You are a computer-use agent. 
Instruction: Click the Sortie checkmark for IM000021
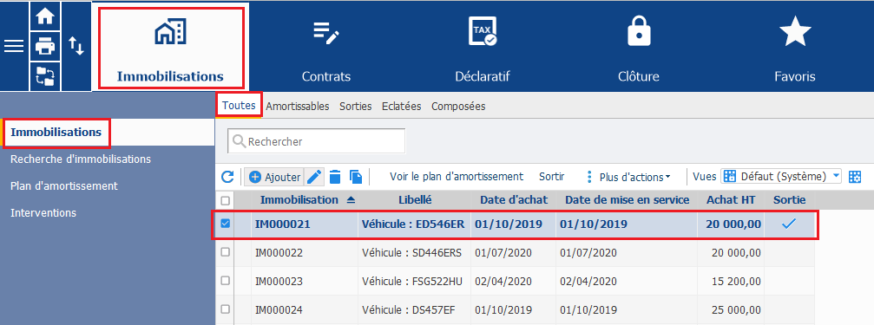pyautogui.click(x=788, y=224)
